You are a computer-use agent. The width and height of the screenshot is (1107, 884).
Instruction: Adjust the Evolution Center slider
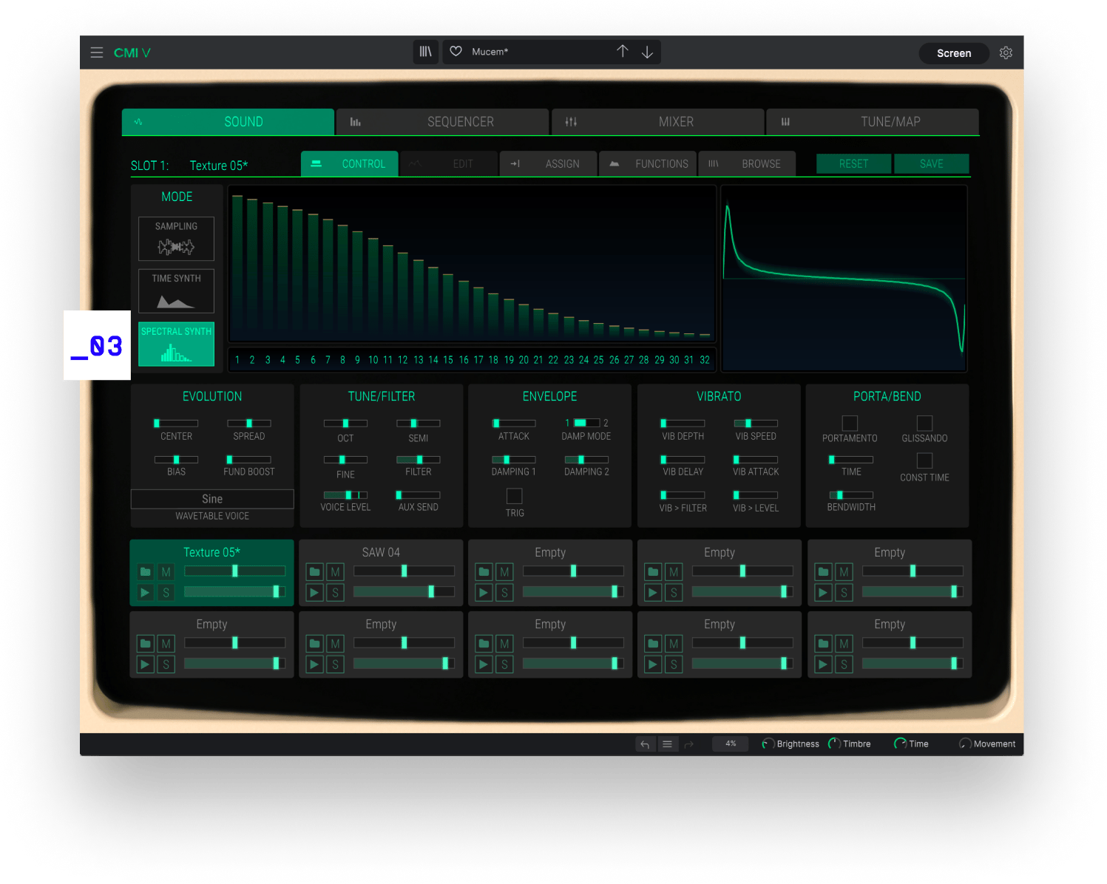click(176, 423)
